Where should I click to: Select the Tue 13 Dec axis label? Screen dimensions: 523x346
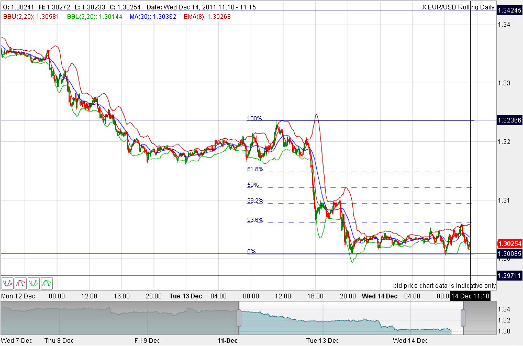pos(186,296)
